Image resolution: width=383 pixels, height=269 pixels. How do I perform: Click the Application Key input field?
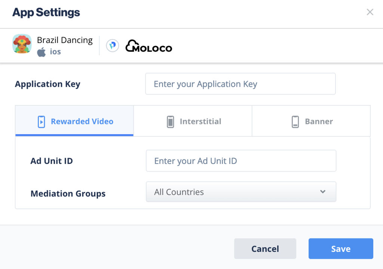pos(240,84)
